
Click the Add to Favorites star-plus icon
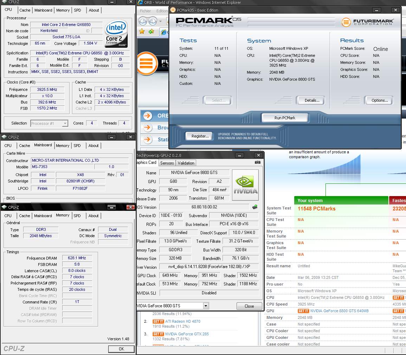pos(151,32)
